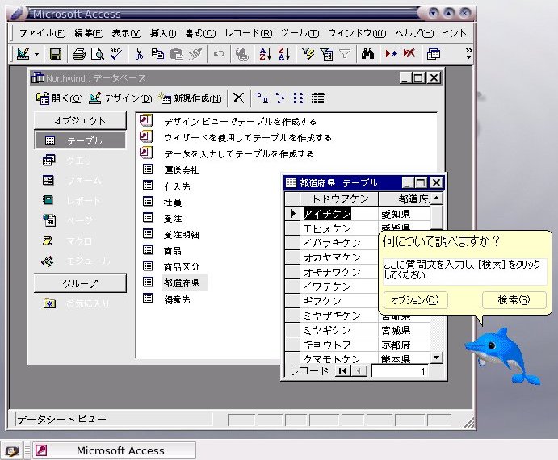This screenshot has width=558, height=460.
Task: Go to first record navigation button
Action: [342, 371]
